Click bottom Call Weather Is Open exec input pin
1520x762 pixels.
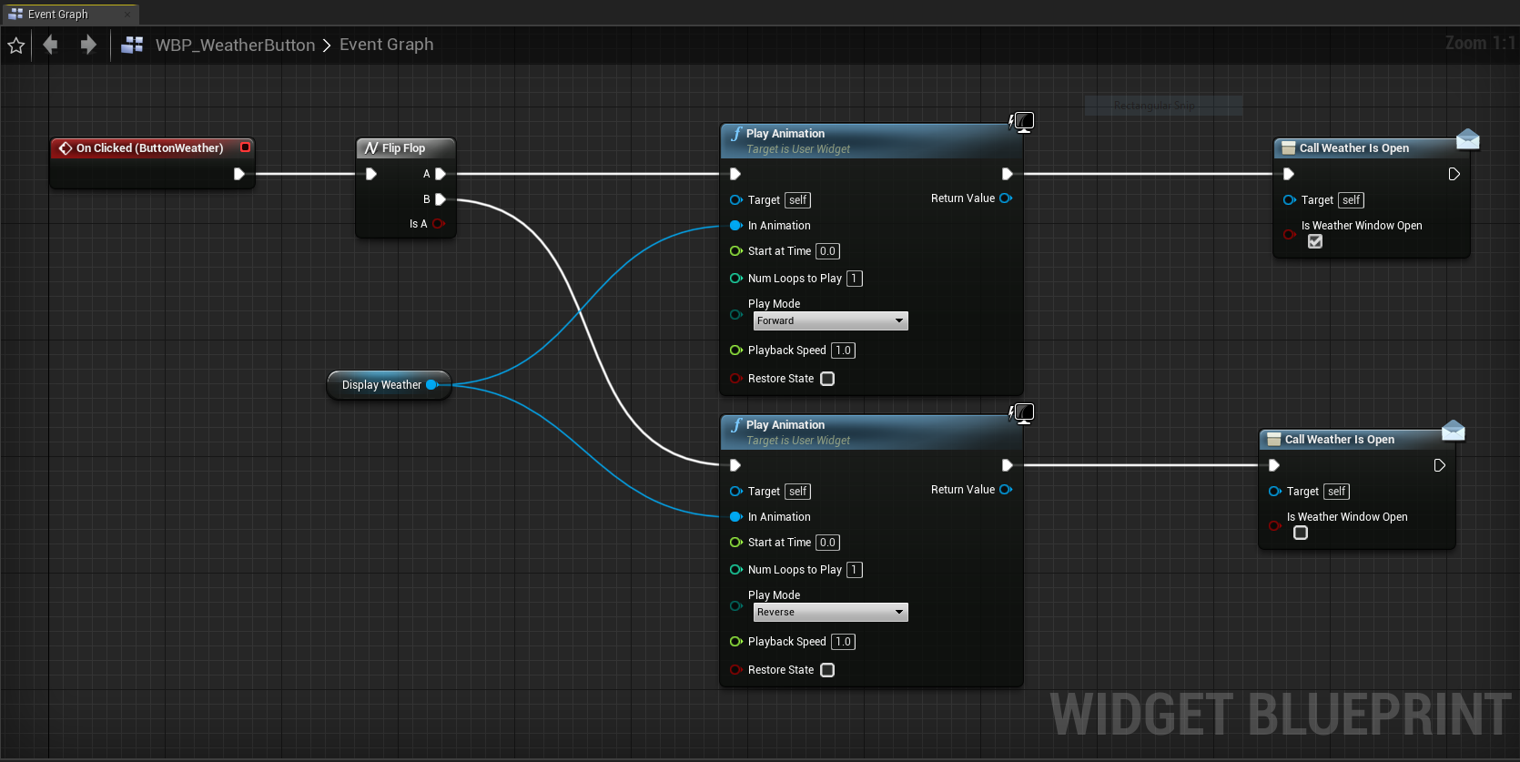point(1274,465)
